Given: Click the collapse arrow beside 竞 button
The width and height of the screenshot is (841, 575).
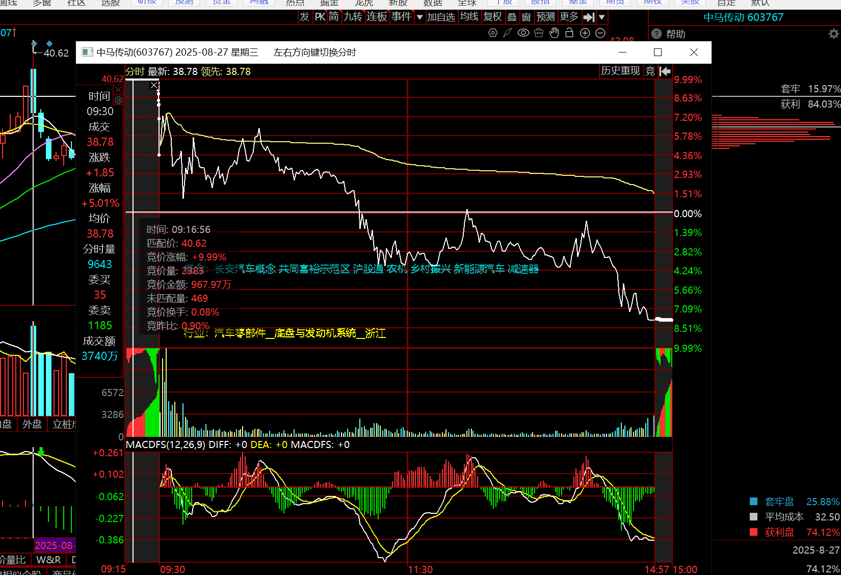Looking at the screenshot, I should tap(665, 71).
